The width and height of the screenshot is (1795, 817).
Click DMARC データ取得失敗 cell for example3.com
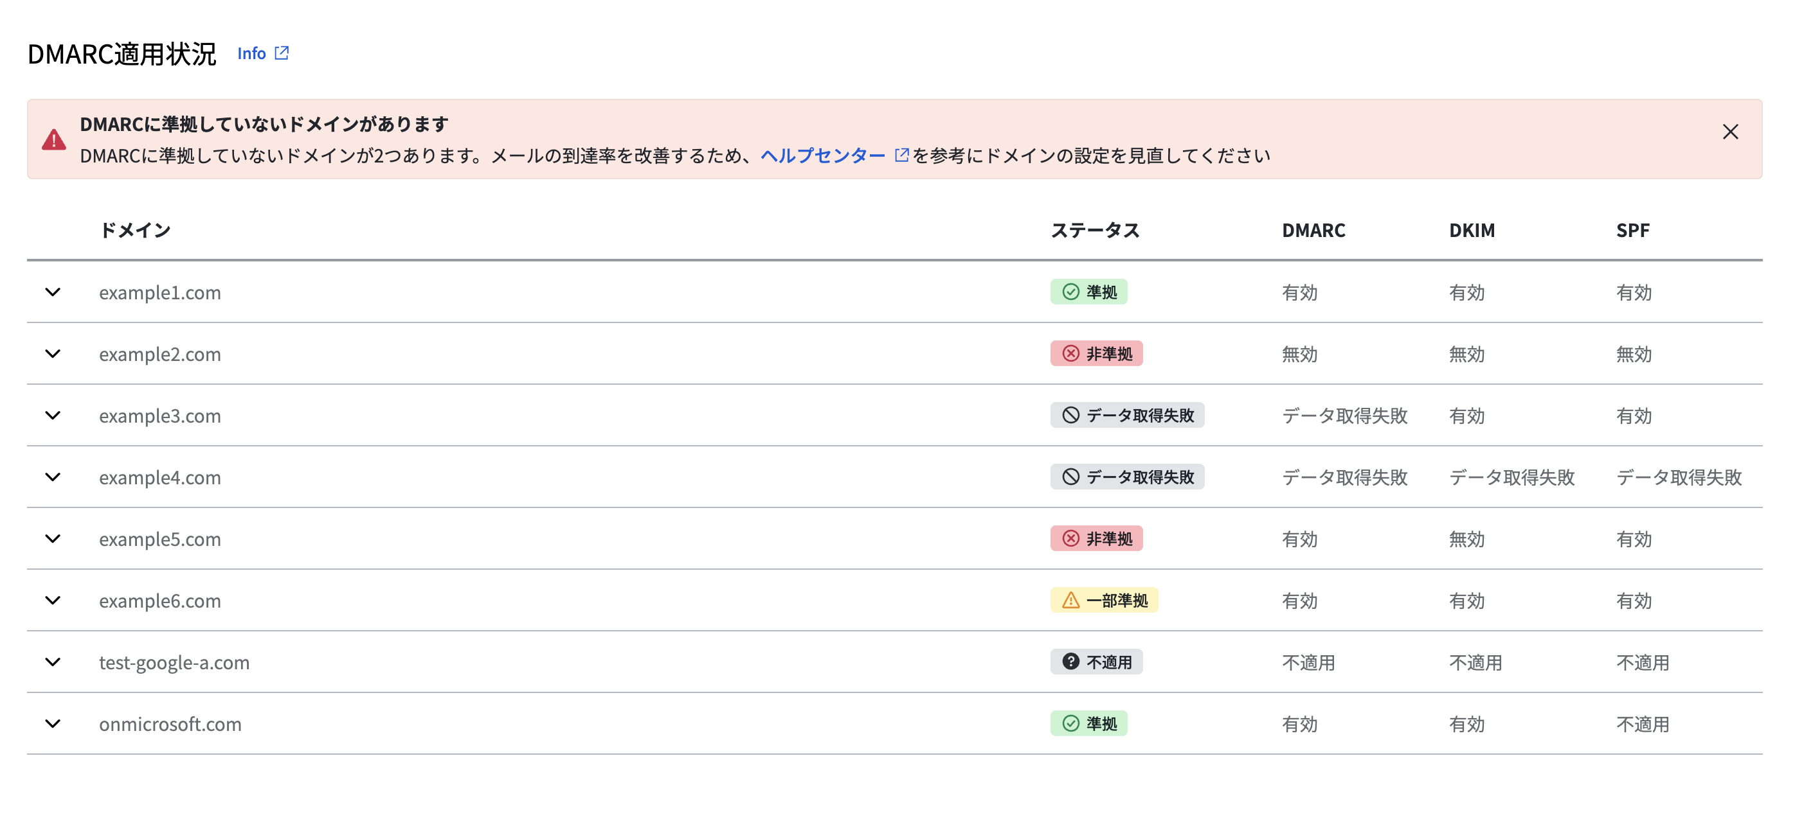pos(1344,416)
